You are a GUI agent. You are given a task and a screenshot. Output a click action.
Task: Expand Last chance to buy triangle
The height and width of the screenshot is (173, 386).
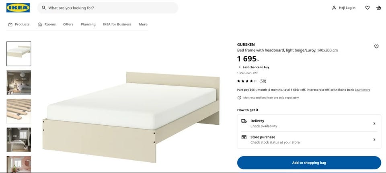click(240, 67)
